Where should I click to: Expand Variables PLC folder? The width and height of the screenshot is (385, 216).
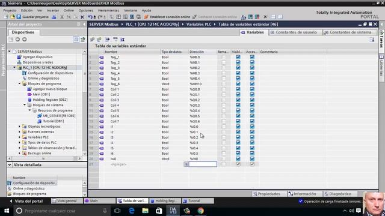[x=19, y=137]
